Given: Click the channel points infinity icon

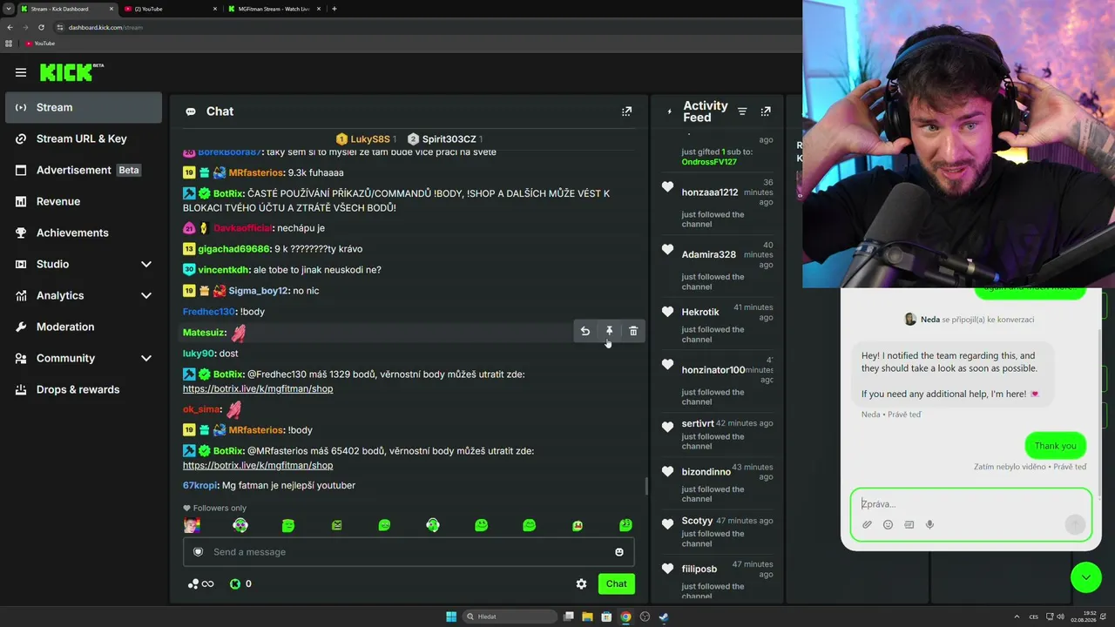Looking at the screenshot, I should tap(200, 584).
